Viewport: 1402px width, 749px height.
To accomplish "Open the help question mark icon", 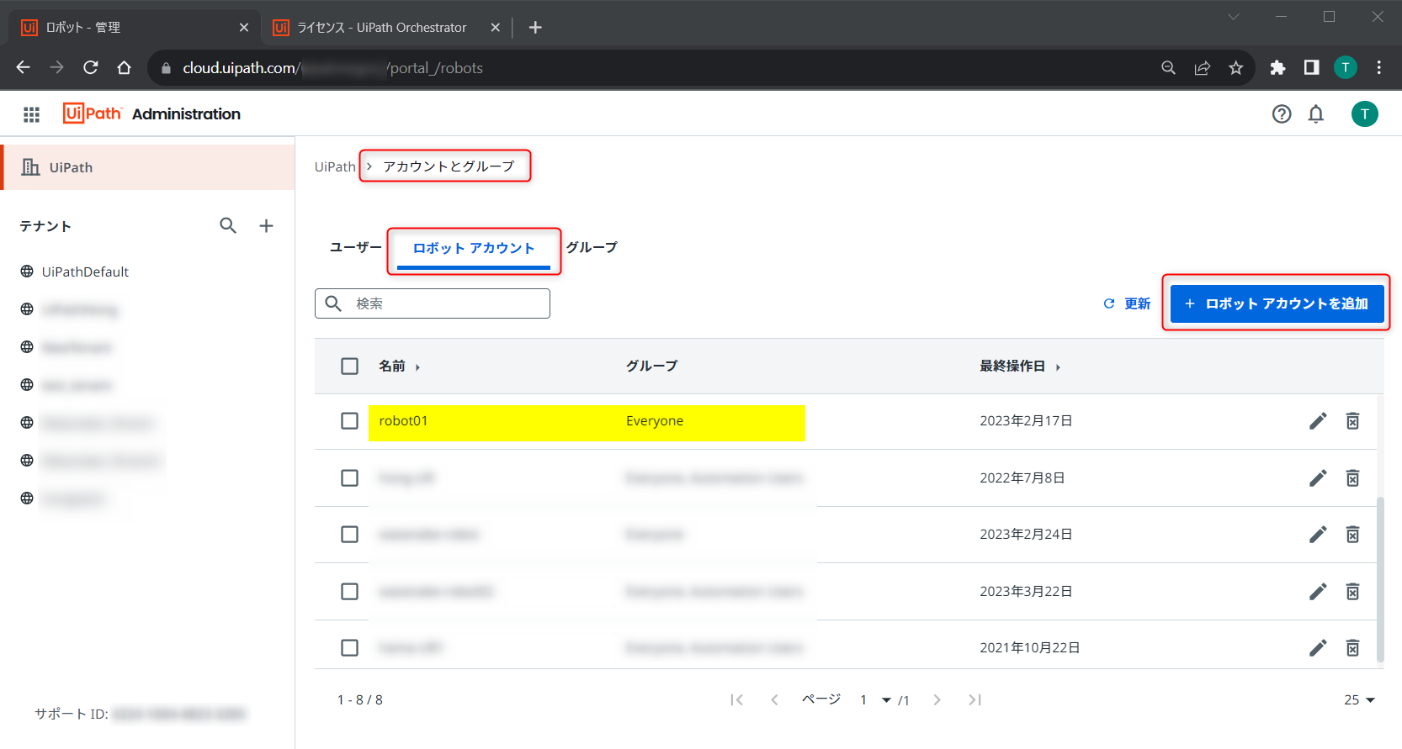I will 1282,114.
